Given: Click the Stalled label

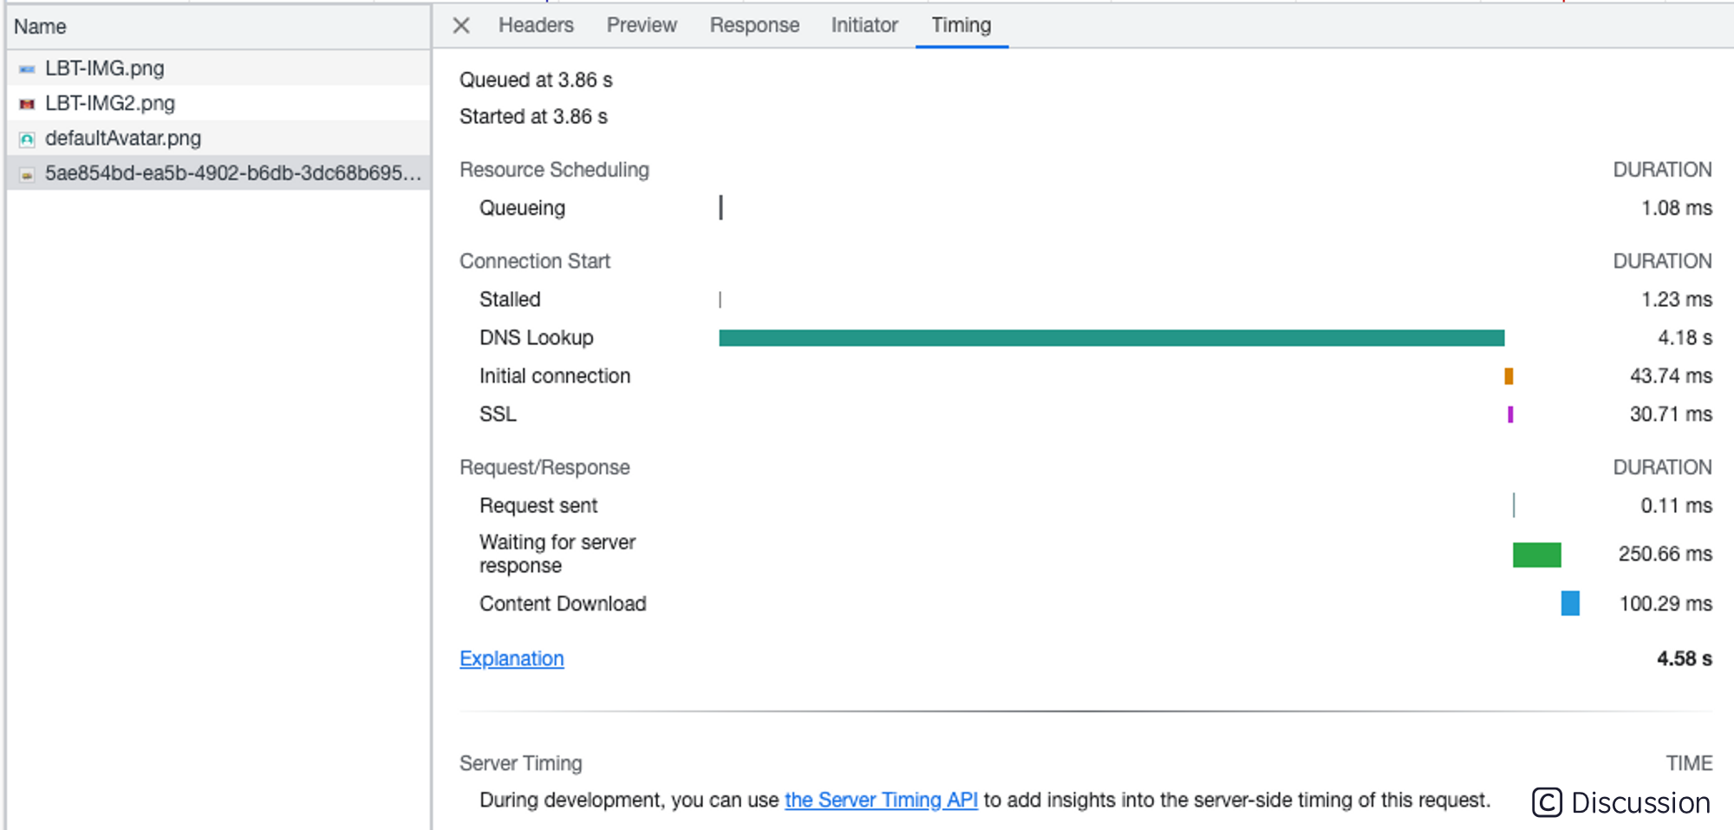Looking at the screenshot, I should point(510,299).
